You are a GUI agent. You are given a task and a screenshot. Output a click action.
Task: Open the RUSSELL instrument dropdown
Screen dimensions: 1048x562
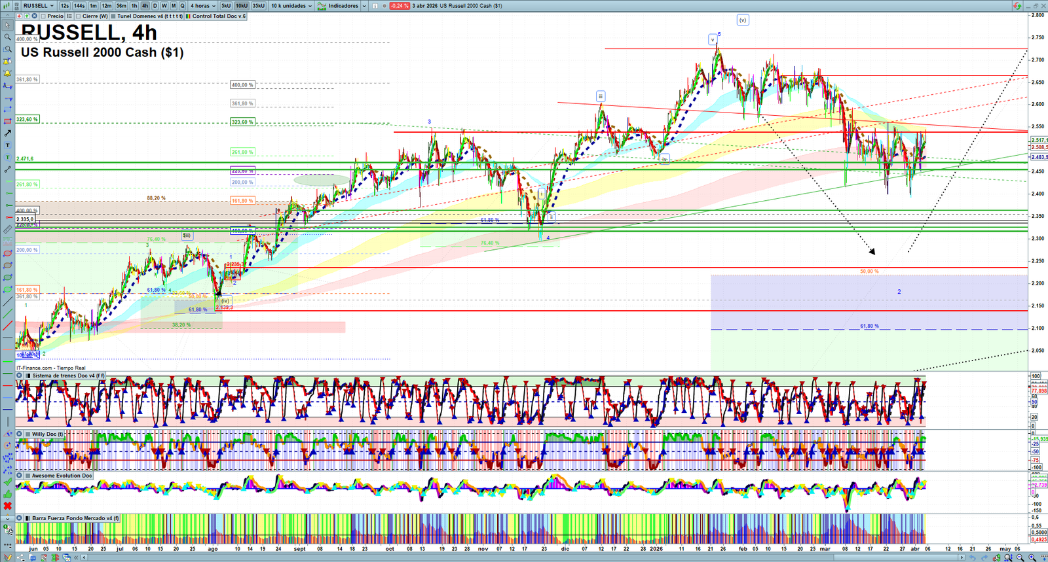(x=38, y=6)
